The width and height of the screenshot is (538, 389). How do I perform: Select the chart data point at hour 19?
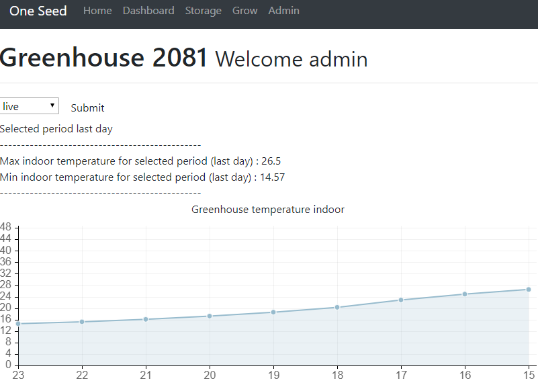[273, 312]
